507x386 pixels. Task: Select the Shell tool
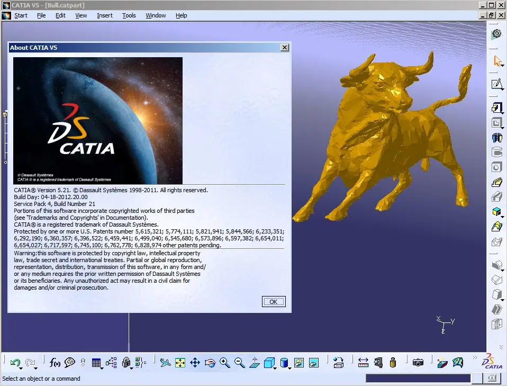click(497, 309)
